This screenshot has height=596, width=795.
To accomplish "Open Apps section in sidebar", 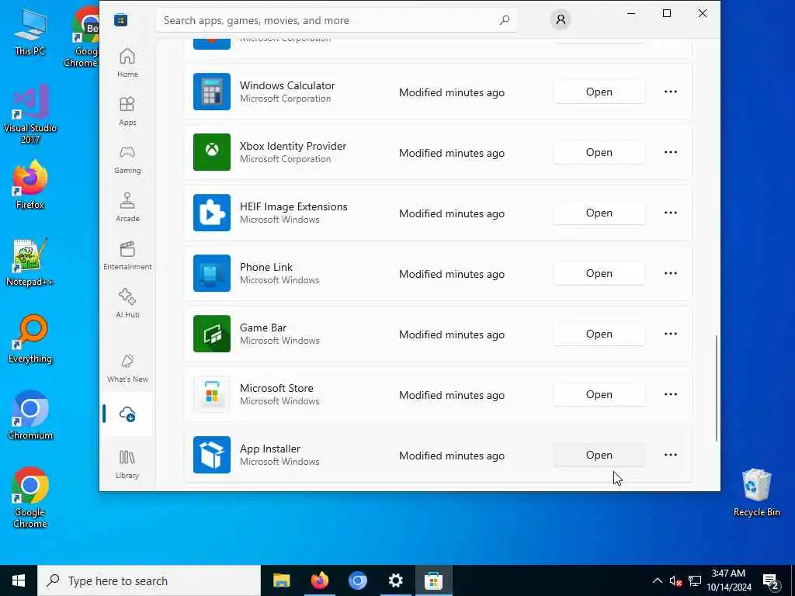I will (x=127, y=111).
